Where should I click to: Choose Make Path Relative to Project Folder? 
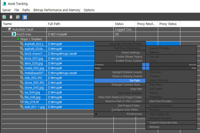tap(120, 97)
